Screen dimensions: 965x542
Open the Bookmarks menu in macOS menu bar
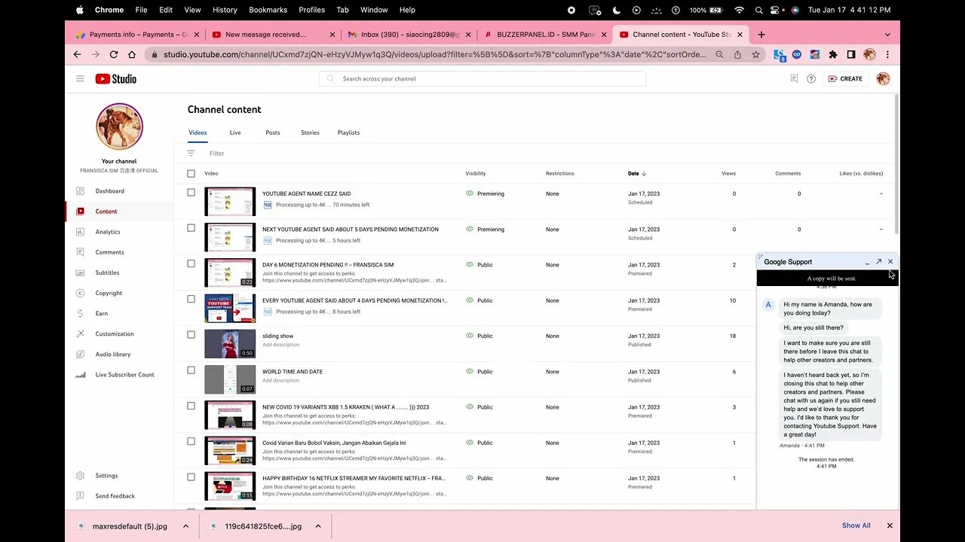coord(268,10)
